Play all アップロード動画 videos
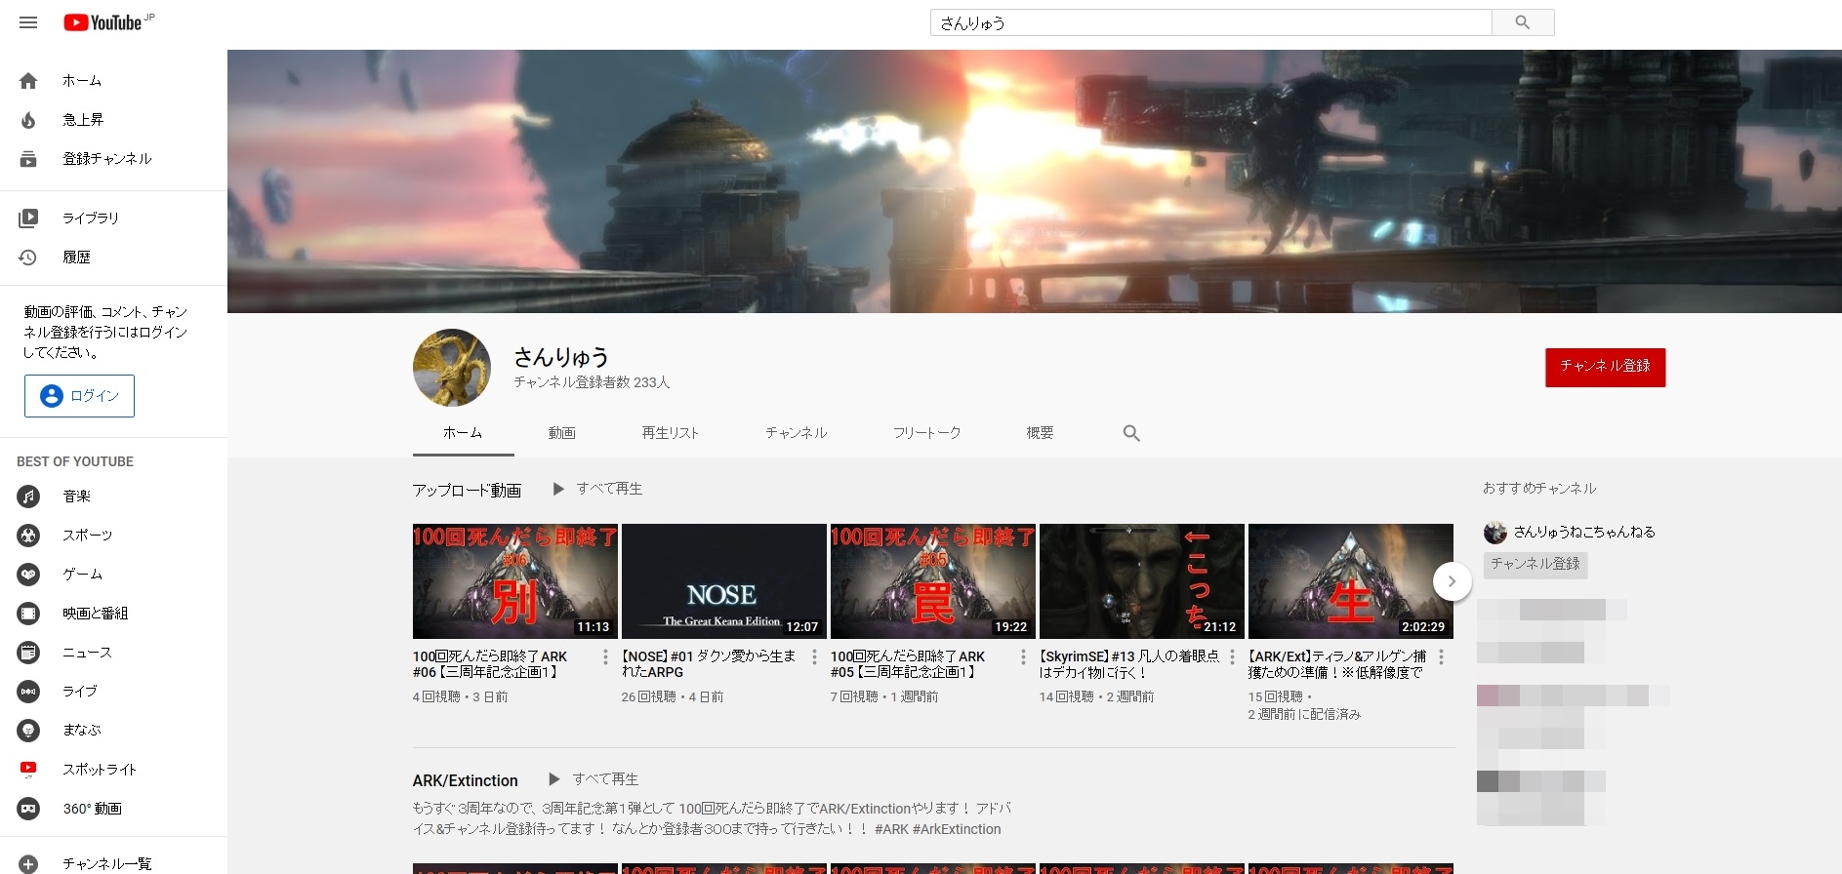This screenshot has height=874, width=1842. [597, 489]
